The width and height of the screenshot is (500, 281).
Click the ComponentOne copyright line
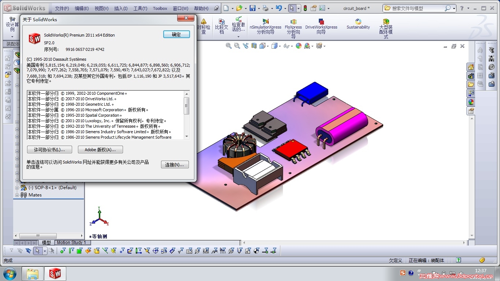pos(77,93)
